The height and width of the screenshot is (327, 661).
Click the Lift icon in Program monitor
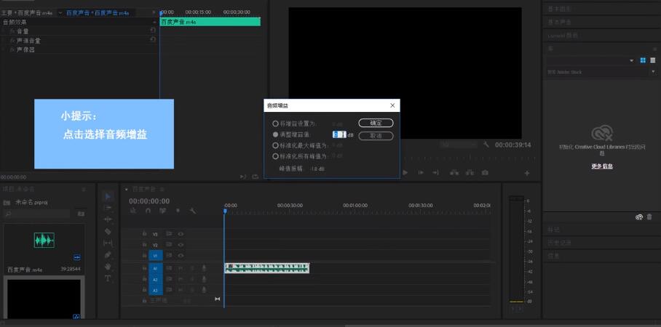point(454,172)
